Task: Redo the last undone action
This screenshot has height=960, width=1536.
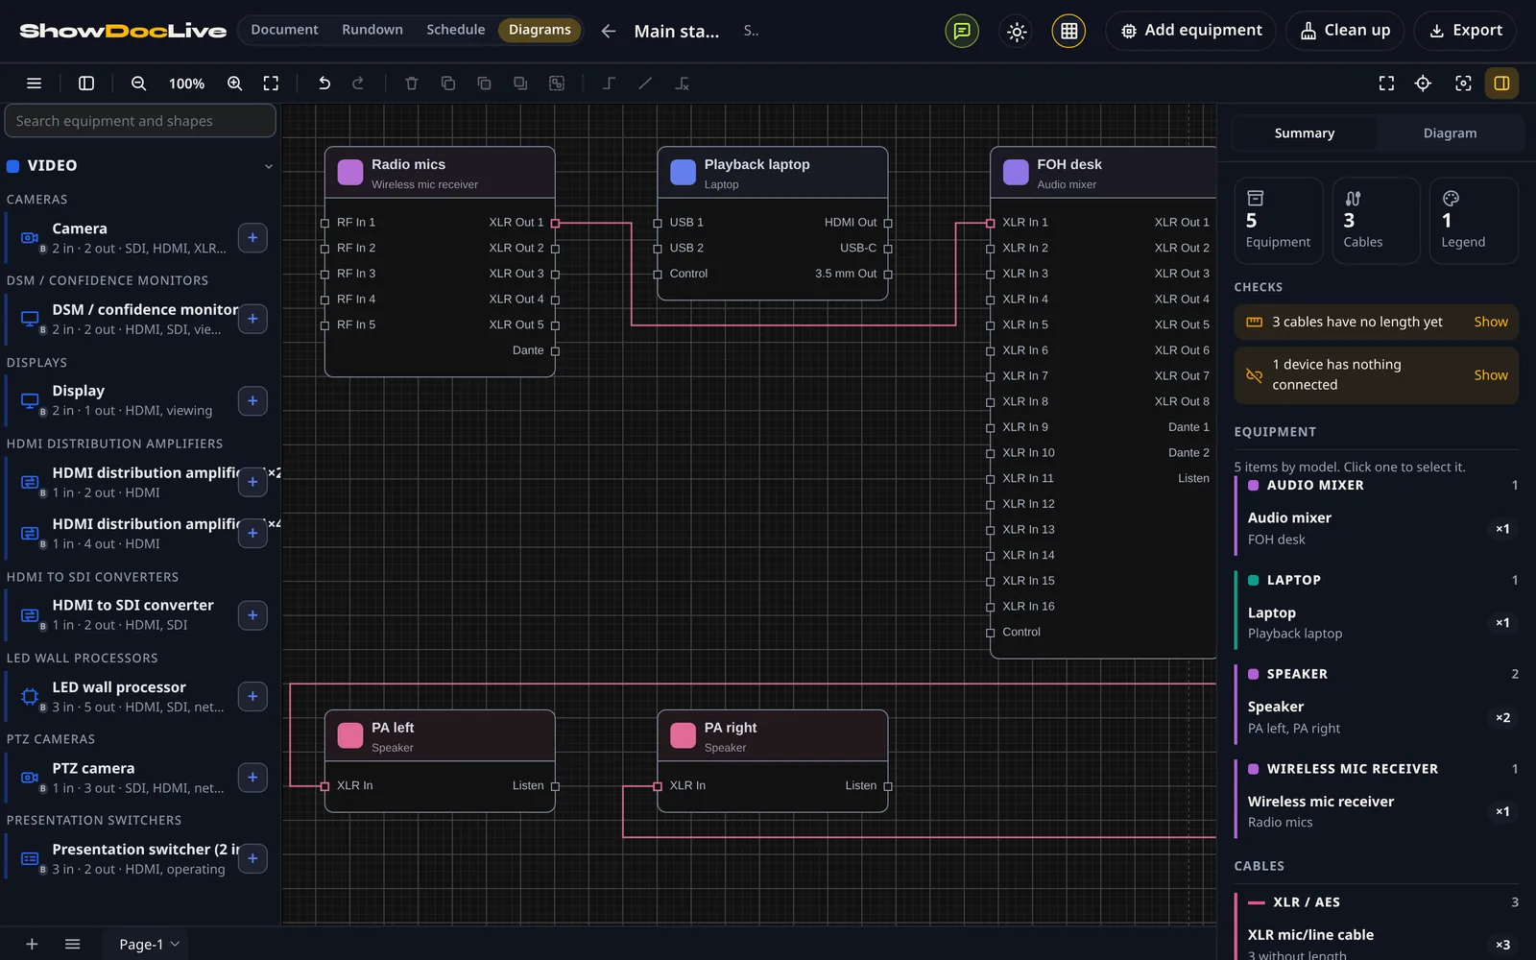Action: coord(358,84)
